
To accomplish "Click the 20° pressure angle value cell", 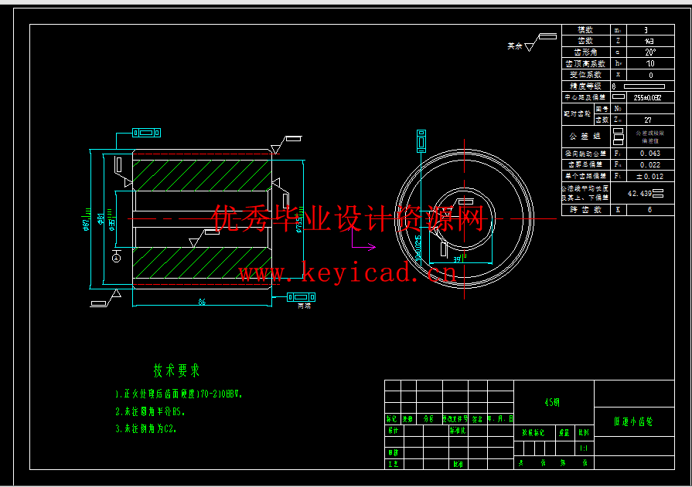I will pyautogui.click(x=649, y=52).
